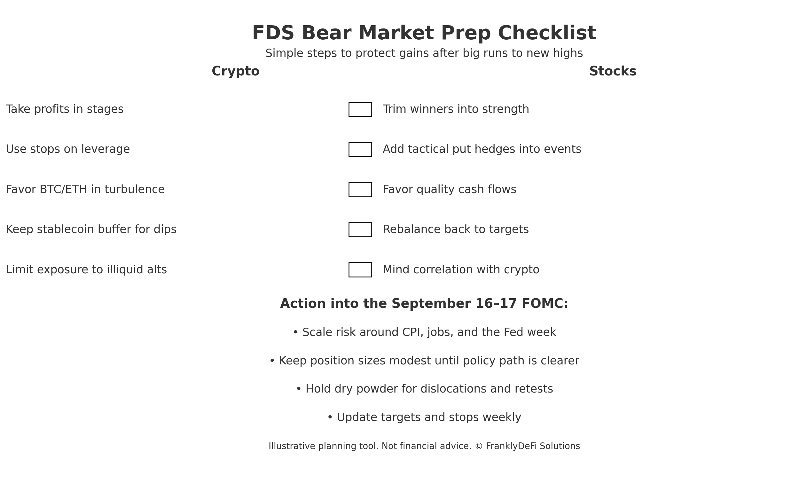Select Favor BTC/ETH in turbulence text
The width and height of the screenshot is (807, 483).
[85, 190]
